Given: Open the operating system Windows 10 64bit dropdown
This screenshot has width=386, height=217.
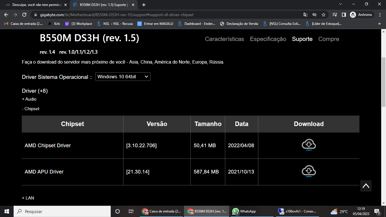Looking at the screenshot, I should click(x=123, y=77).
